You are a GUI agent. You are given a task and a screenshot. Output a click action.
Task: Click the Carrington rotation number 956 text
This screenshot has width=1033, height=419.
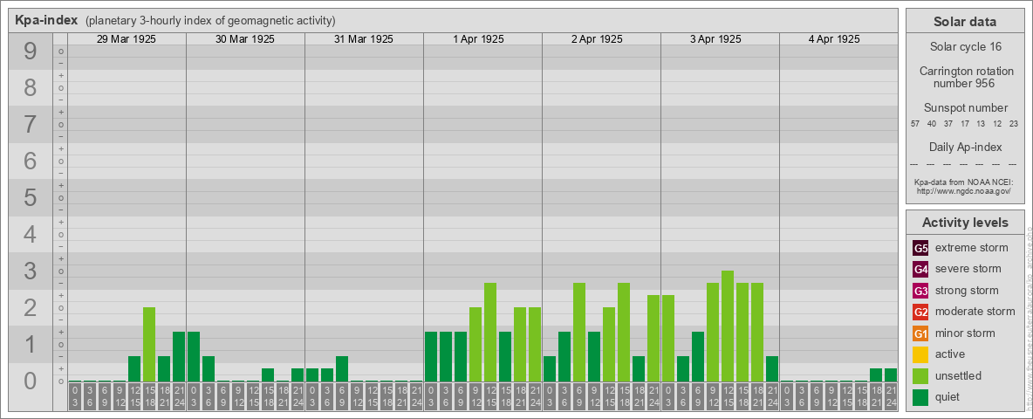coord(965,77)
